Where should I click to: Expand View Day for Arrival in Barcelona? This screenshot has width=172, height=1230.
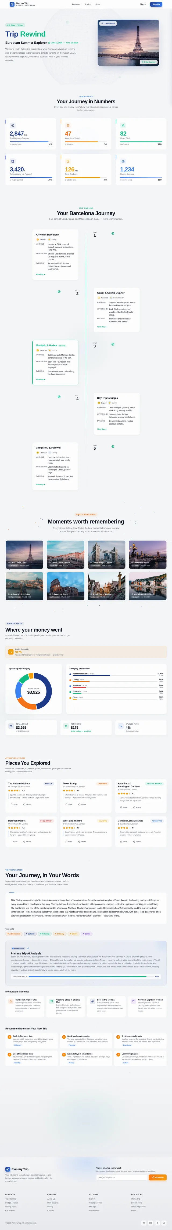pyautogui.click(x=41, y=274)
